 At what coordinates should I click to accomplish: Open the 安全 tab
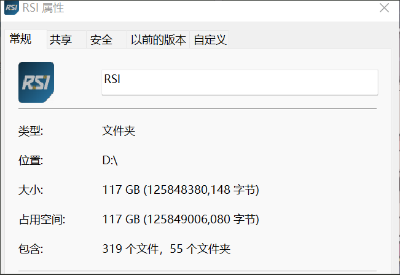[x=107, y=39]
